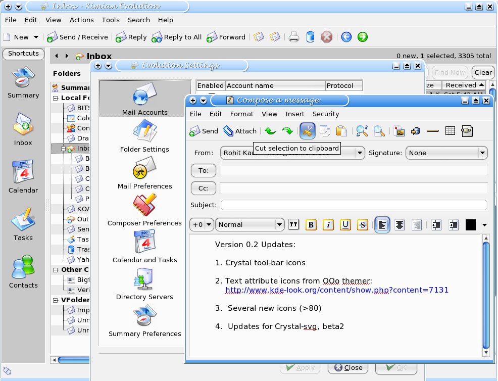This screenshot has width=498, height=381.
Task: Insert horizontal rule line icon
Action: [x=433, y=131]
